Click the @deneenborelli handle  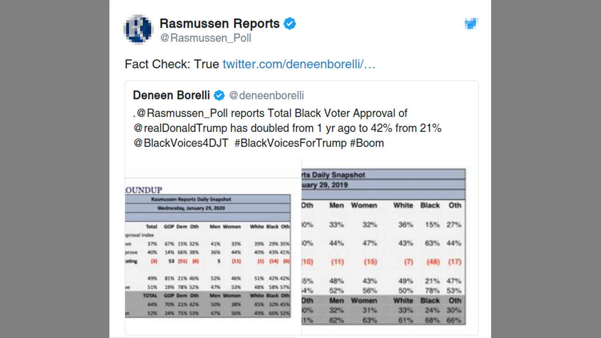coord(266,96)
